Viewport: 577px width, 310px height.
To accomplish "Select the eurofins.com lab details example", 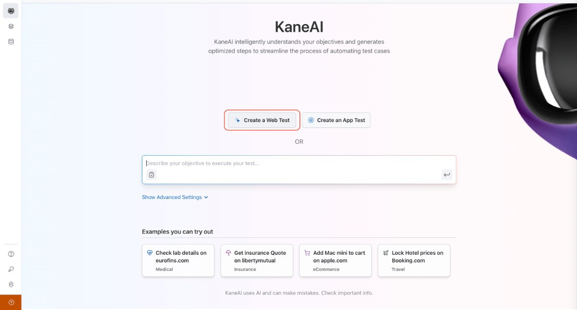I will (x=178, y=260).
